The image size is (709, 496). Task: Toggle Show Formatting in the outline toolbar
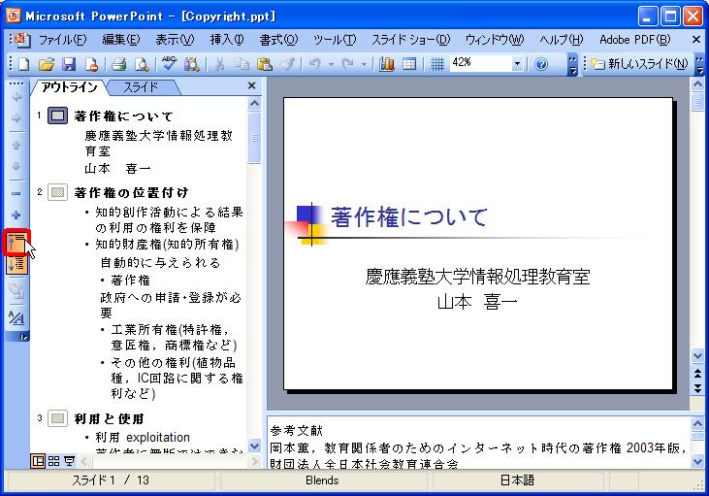tap(16, 318)
